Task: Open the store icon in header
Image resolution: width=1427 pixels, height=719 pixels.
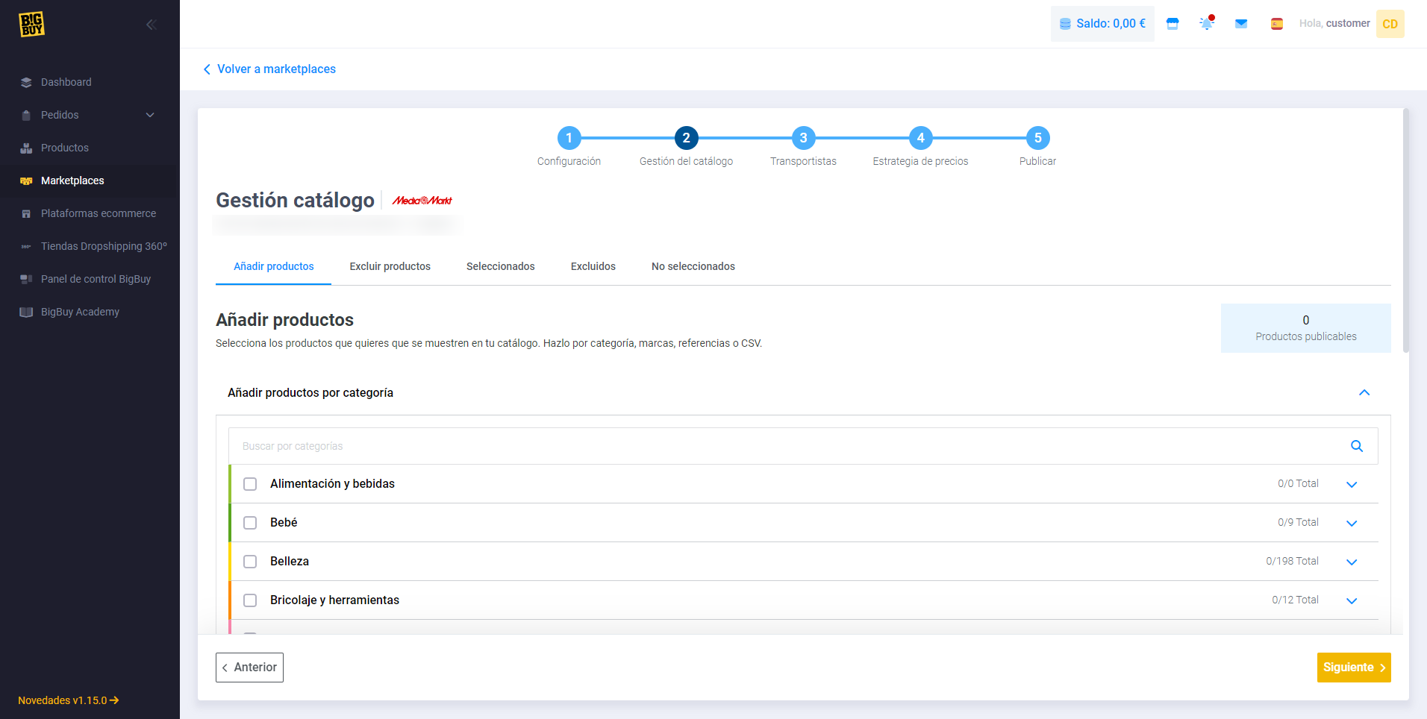Action: pos(1172,24)
